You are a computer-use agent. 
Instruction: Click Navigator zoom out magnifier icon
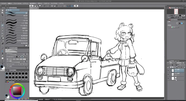(x=176, y=16)
